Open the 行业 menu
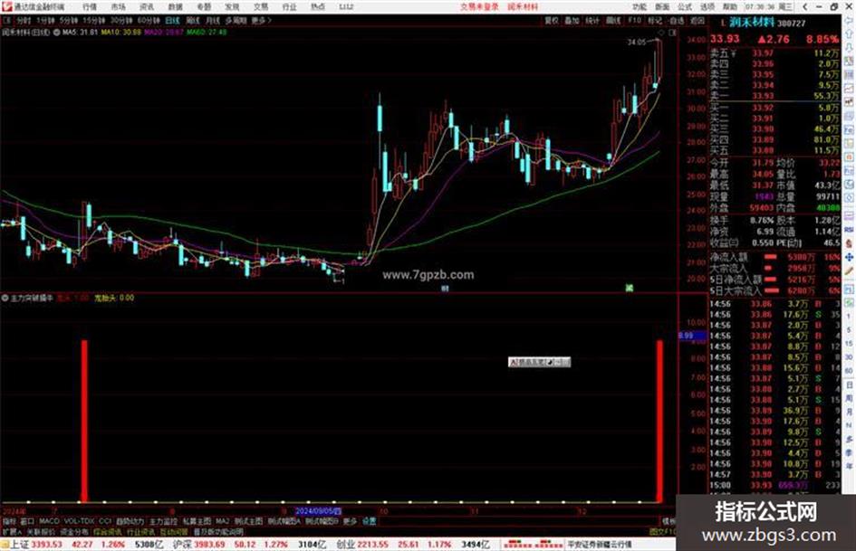This screenshot has height=551, width=856. tap(289, 6)
